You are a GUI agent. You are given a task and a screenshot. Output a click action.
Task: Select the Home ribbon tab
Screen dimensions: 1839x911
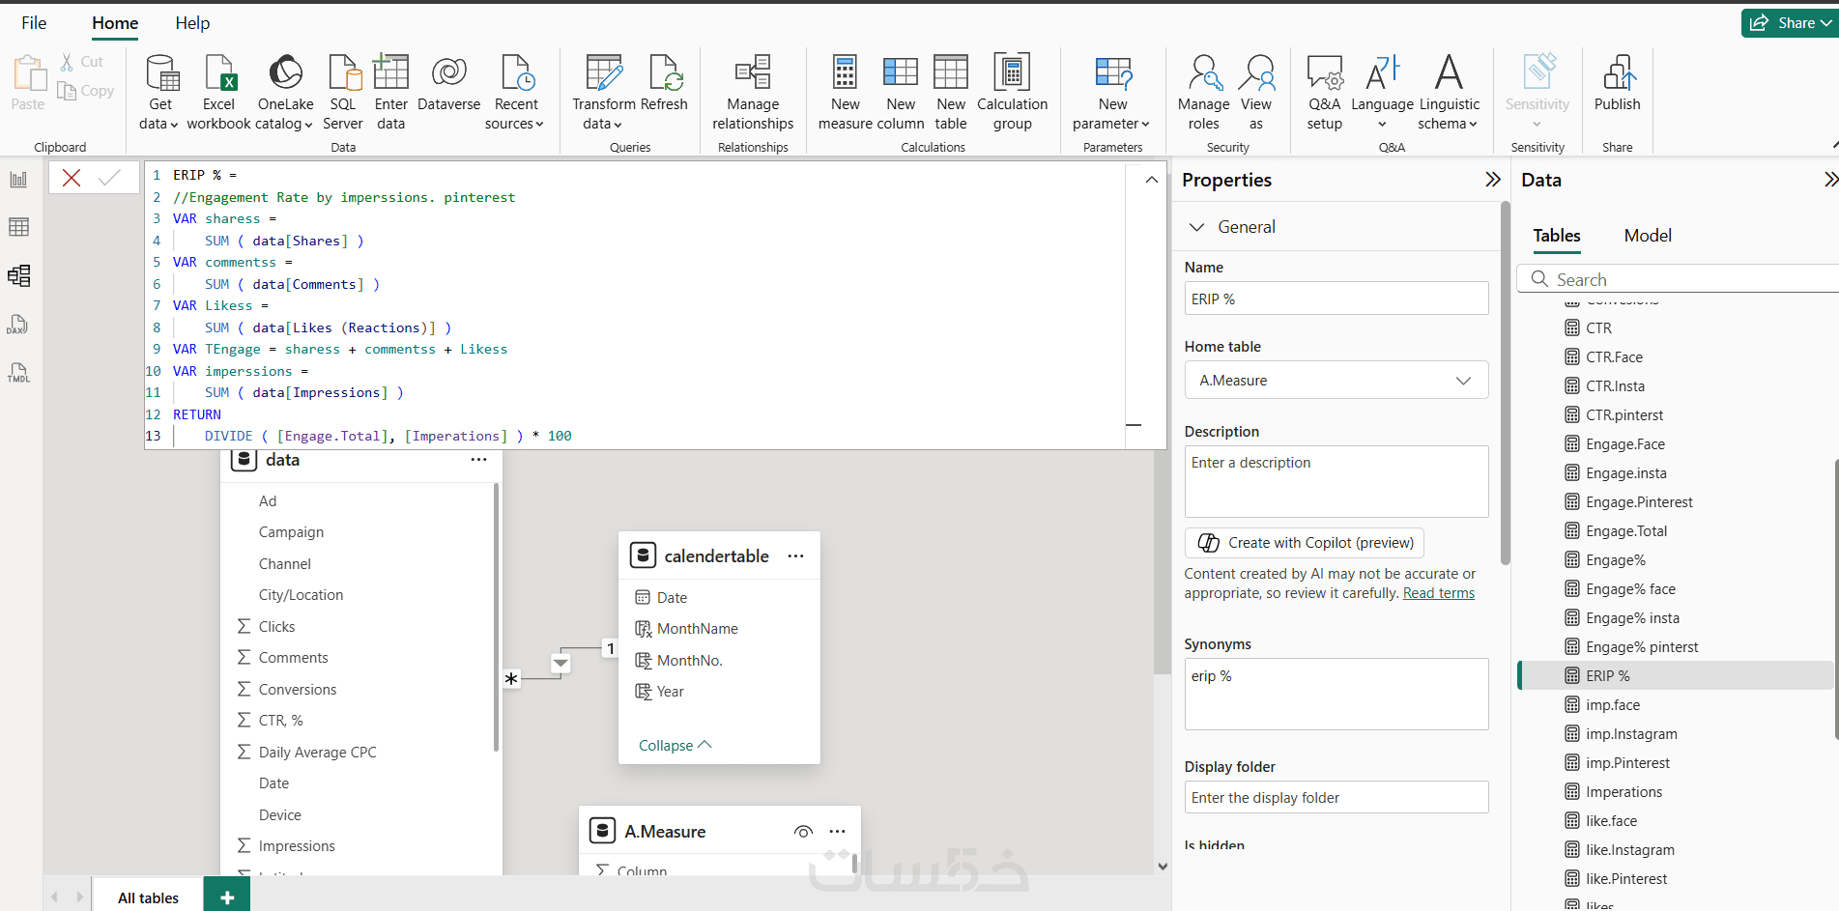pyautogui.click(x=115, y=23)
